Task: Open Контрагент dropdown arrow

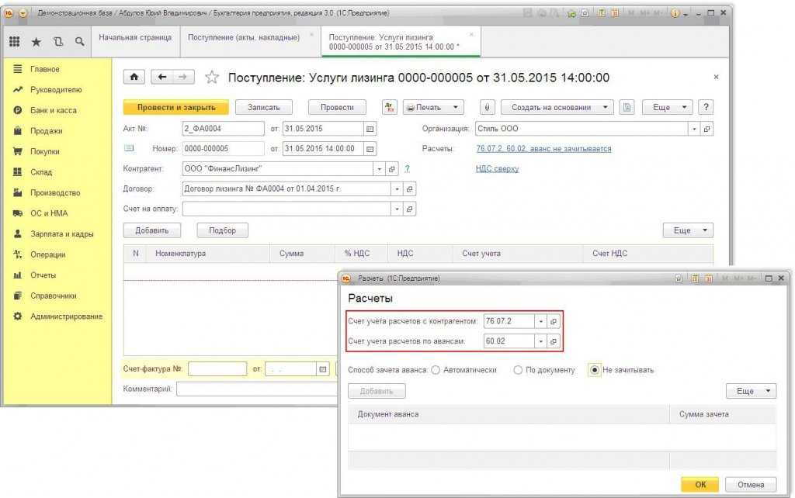Action: coord(379,169)
